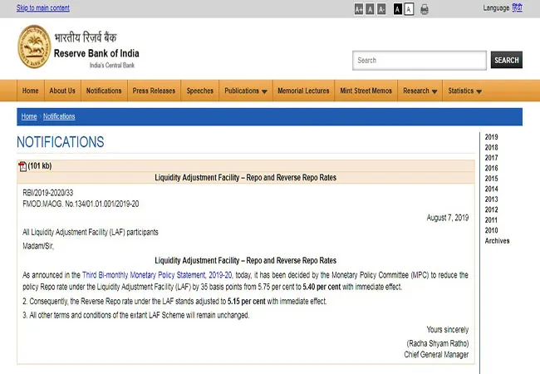Expand the Statistics dropdown menu
Screen dimensions: 540x374
465,91
